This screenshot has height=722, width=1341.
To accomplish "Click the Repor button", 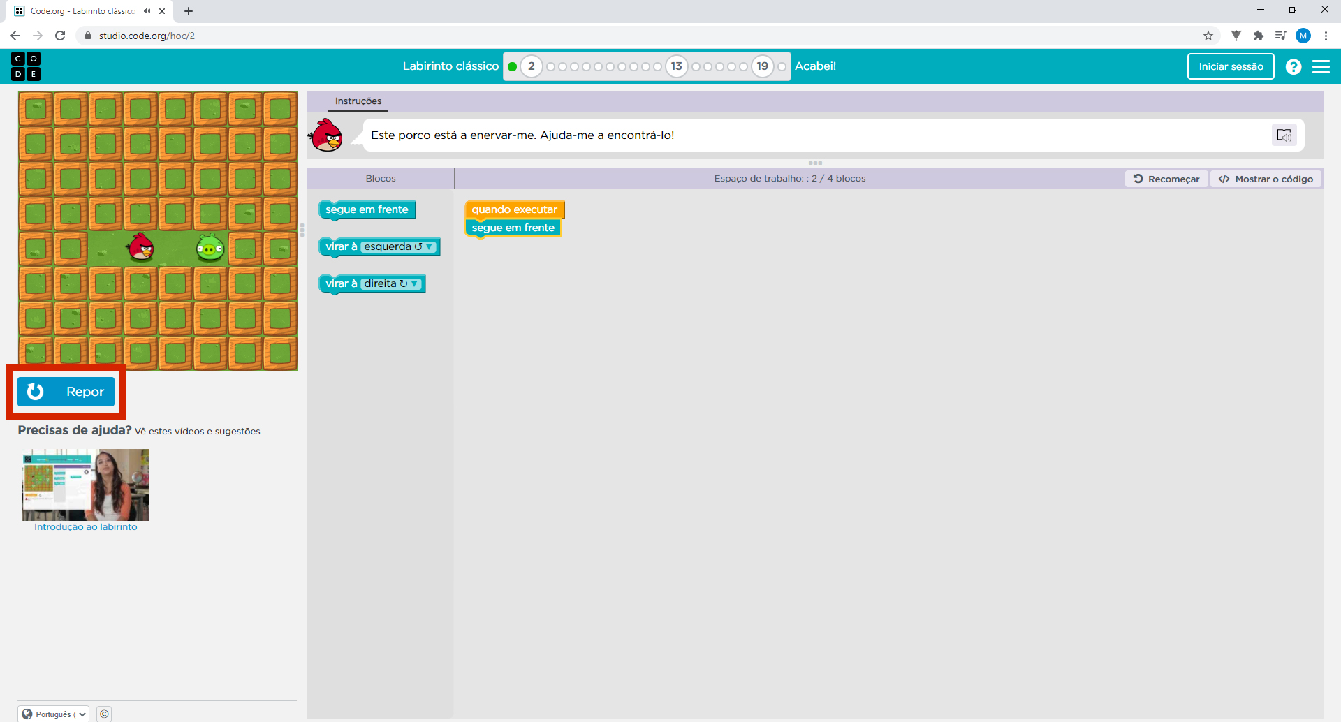I will [66, 392].
